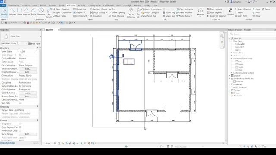Save project from Quick Access Toolbar
Image resolution: width=276 pixels, height=155 pixels.
[6, 22]
